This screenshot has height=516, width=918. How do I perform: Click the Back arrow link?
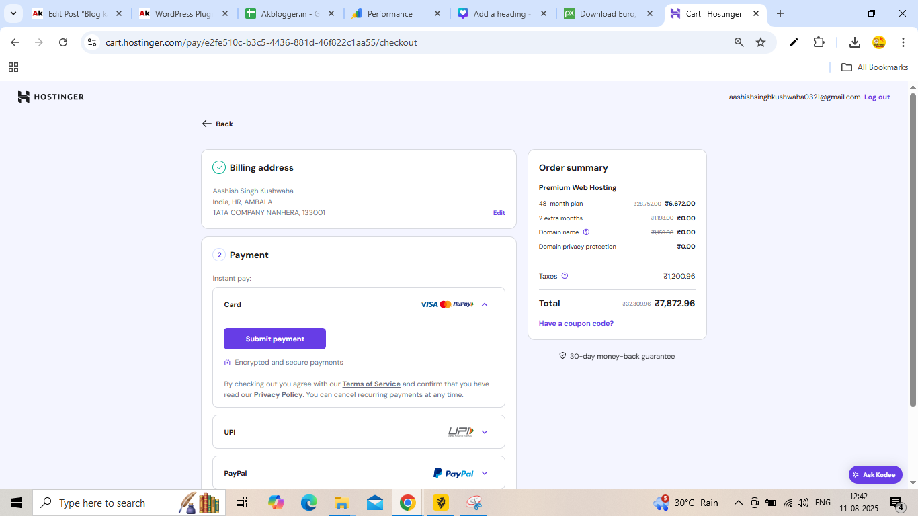pos(217,124)
